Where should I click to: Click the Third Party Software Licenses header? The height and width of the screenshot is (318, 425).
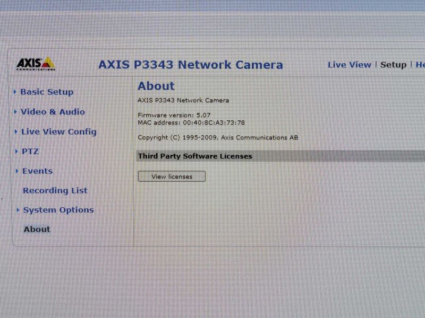[195, 156]
